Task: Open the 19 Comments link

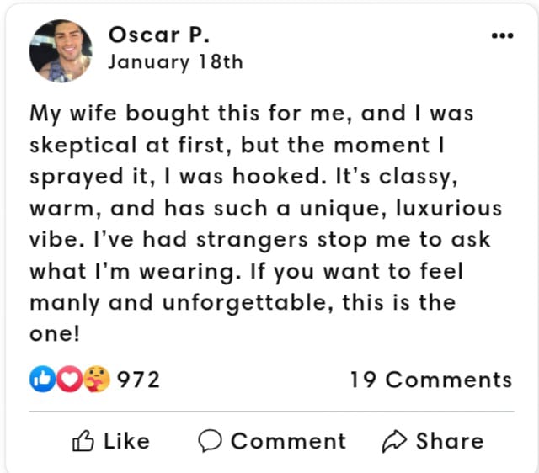Action: pyautogui.click(x=430, y=380)
